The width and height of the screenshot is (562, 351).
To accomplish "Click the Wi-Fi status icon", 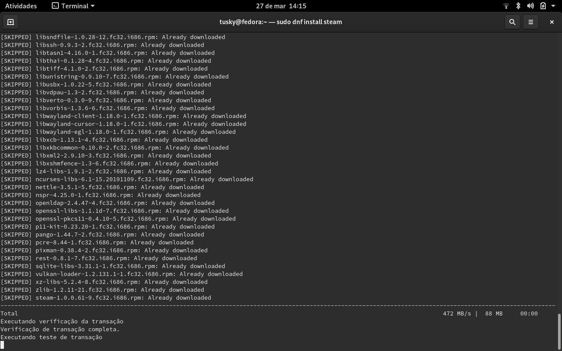I will point(506,6).
